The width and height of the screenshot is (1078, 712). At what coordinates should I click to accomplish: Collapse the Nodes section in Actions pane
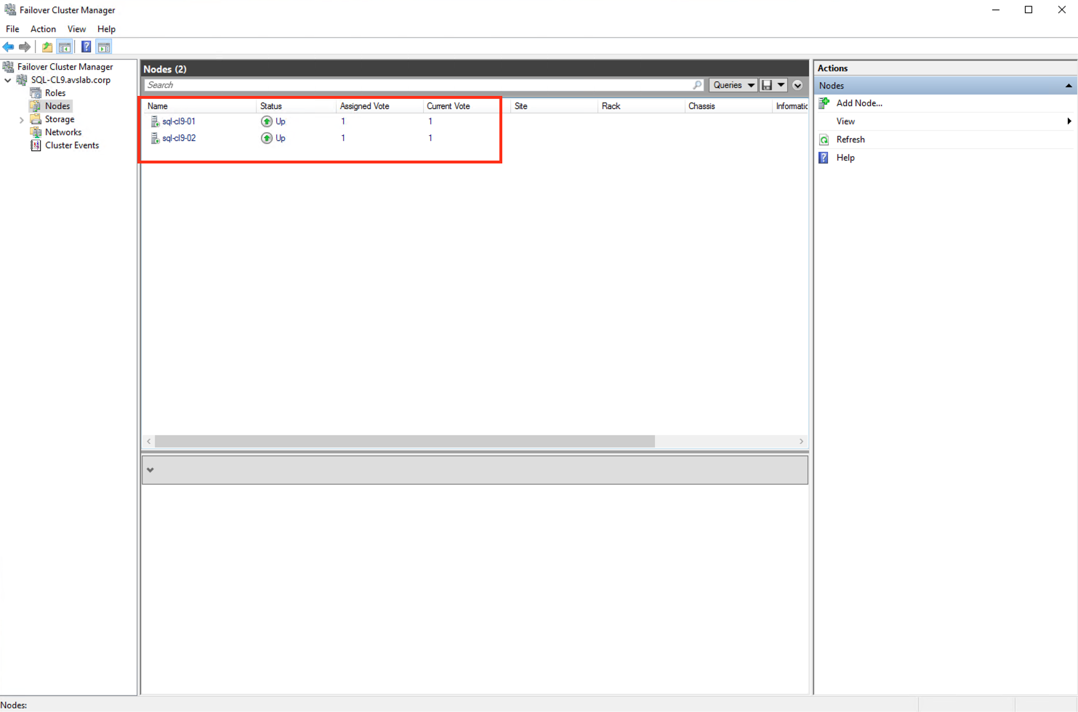coord(1069,86)
